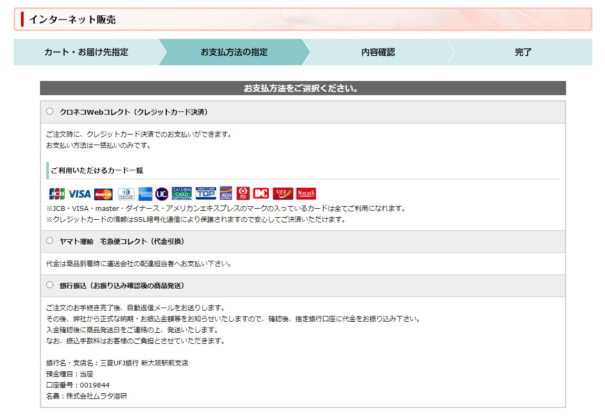Select ヤマト運輸 宅急便コレクト cash-on-delivery radio

[x=50, y=241]
